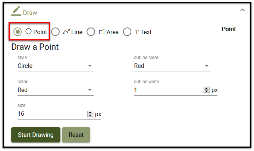This screenshot has width=254, height=151.
Task: Click the Draw panel title
Action: tap(30, 13)
